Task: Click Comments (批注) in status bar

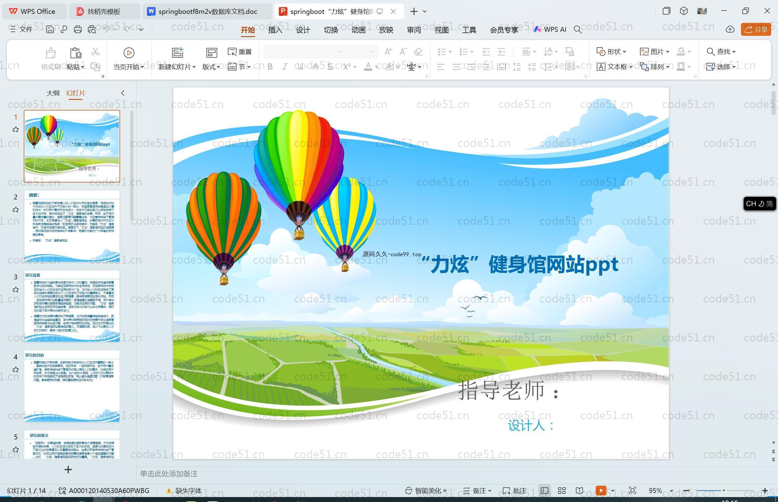Action: point(515,491)
